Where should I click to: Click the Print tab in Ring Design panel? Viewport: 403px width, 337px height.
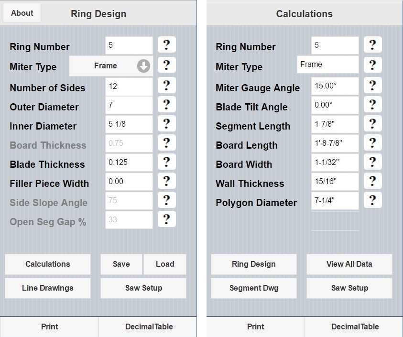49,326
